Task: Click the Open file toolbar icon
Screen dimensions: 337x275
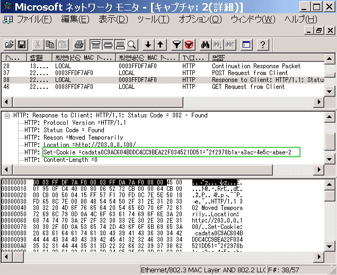Action: 10,45
